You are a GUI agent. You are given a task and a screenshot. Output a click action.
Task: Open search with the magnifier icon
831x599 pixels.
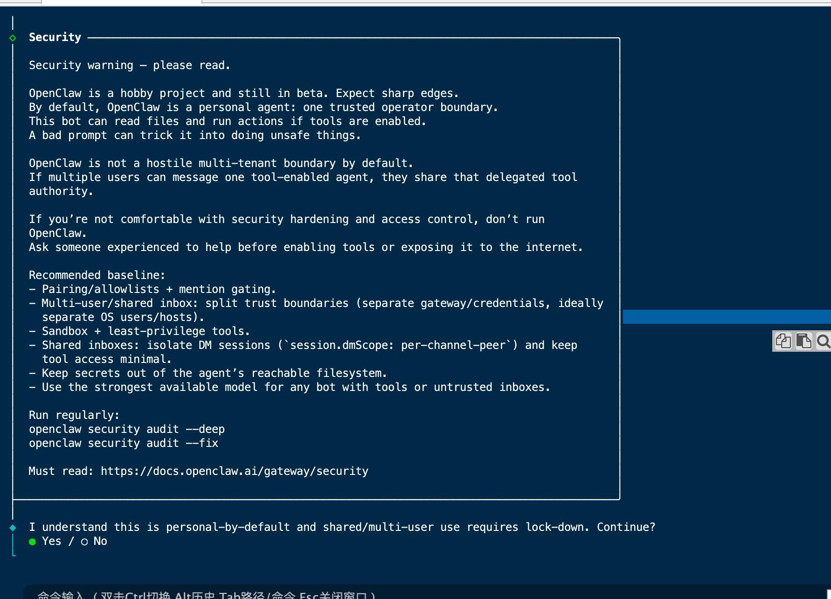click(823, 341)
